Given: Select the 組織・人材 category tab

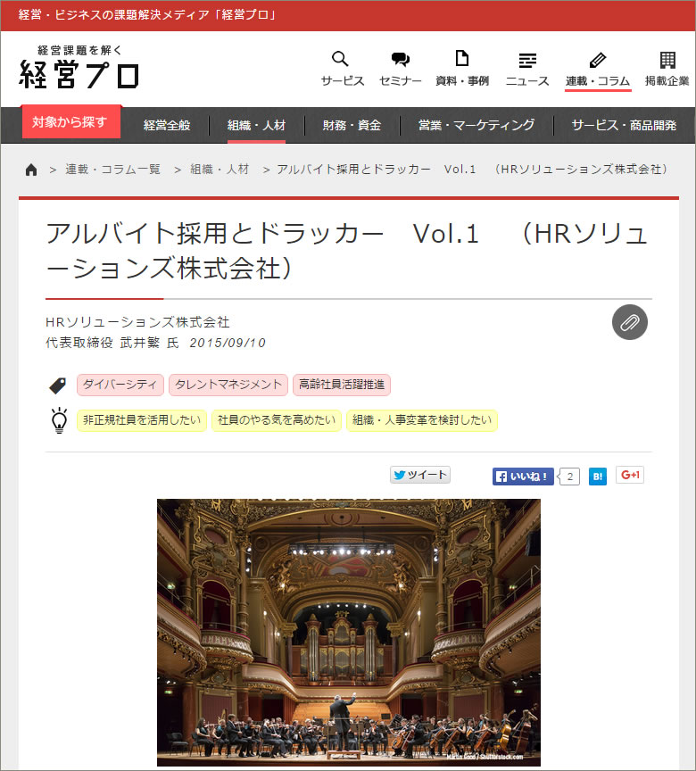Looking at the screenshot, I should pyautogui.click(x=256, y=126).
